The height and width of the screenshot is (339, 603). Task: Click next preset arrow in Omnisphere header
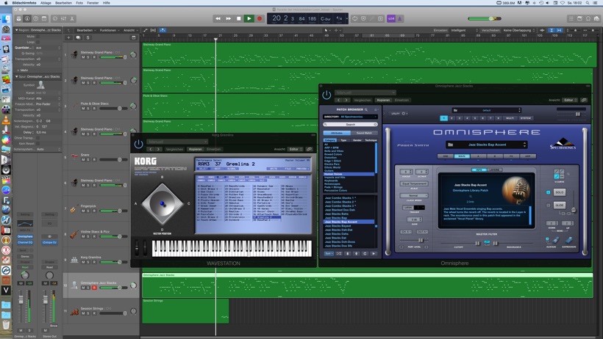click(346, 101)
